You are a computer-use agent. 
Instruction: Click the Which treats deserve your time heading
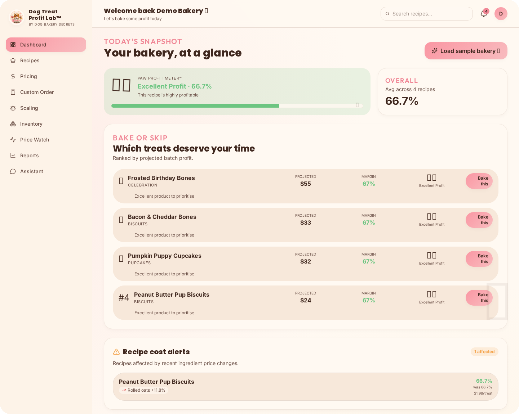click(x=184, y=148)
